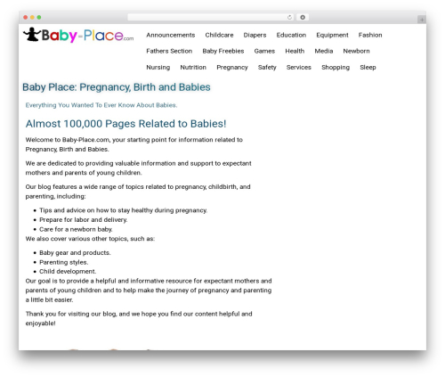Maximize the window with the green button
This screenshot has width=445, height=377.
tap(39, 18)
